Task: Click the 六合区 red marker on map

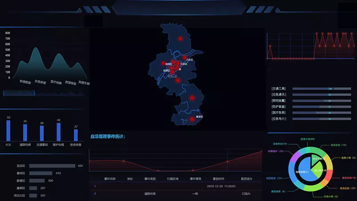Action: pyautogui.click(x=184, y=58)
